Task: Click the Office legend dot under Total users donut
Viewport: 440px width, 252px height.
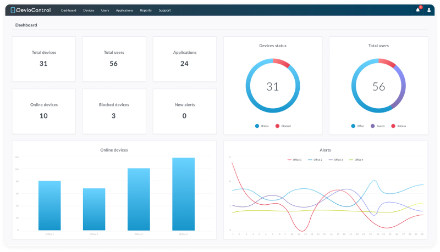Action: click(353, 126)
